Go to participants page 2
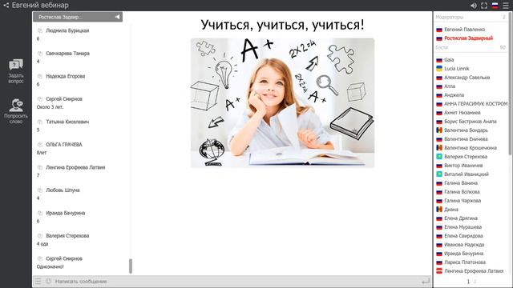The width and height of the screenshot is (513, 288). 475,282
